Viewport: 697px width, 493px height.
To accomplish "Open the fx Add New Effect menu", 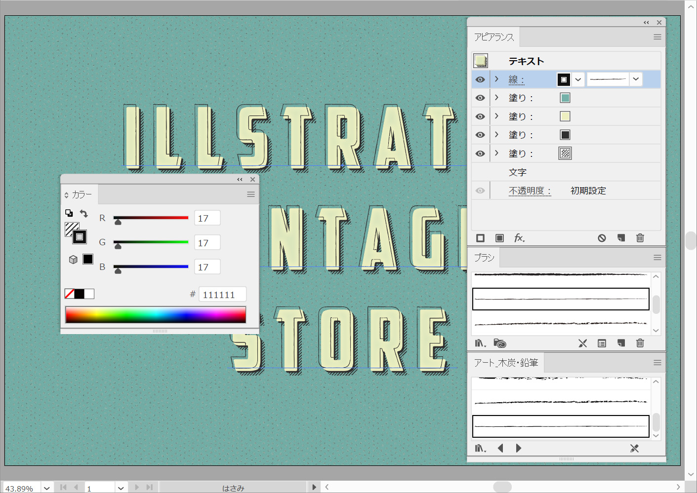I will [519, 238].
